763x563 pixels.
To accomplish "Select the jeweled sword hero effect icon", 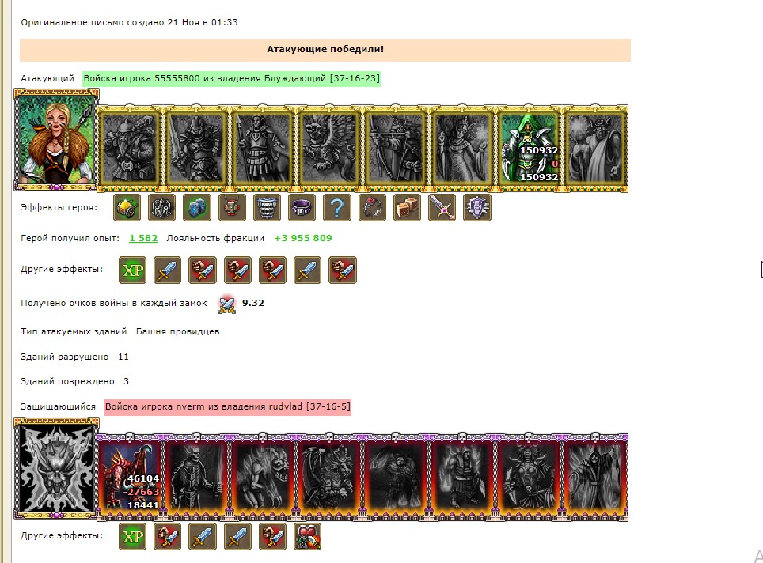I will pyautogui.click(x=442, y=208).
